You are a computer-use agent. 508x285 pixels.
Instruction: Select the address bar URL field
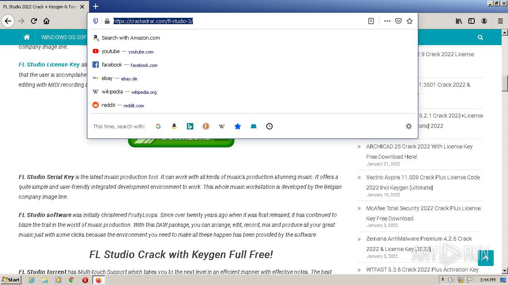coord(238,21)
